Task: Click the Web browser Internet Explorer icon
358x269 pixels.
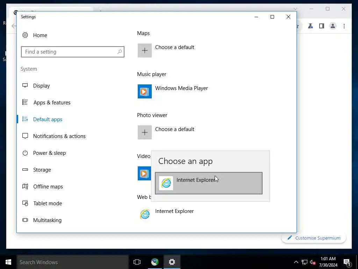Action: point(144,214)
